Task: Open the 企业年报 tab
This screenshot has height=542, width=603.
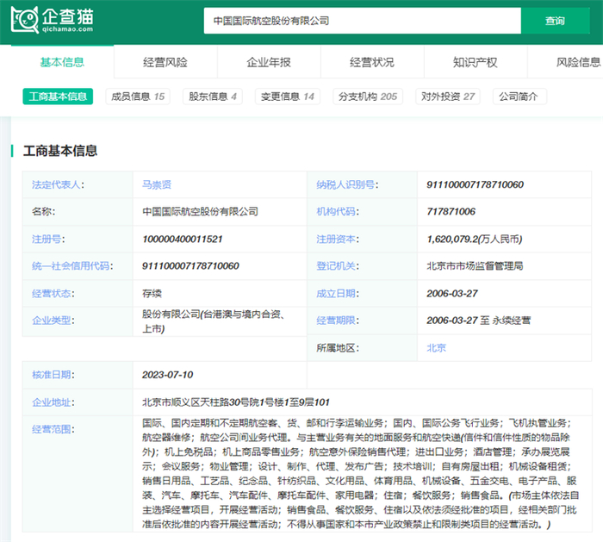Action: point(269,62)
